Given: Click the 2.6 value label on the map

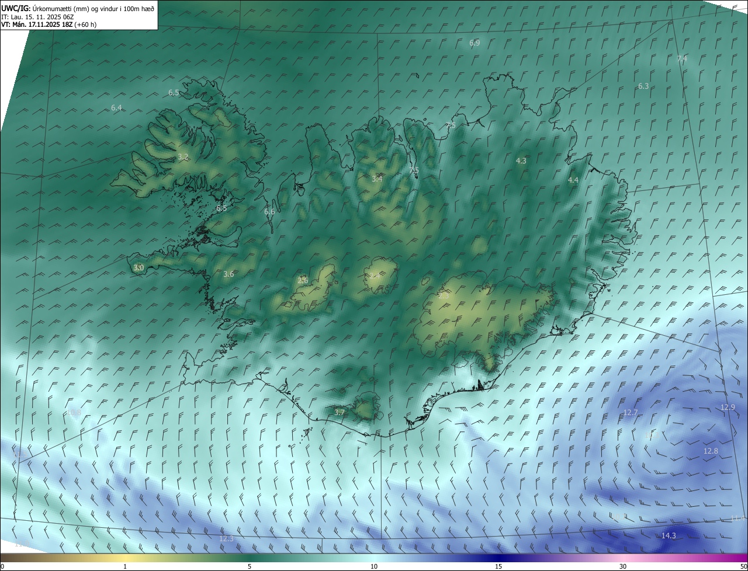Looking at the screenshot, I should tap(303, 280).
